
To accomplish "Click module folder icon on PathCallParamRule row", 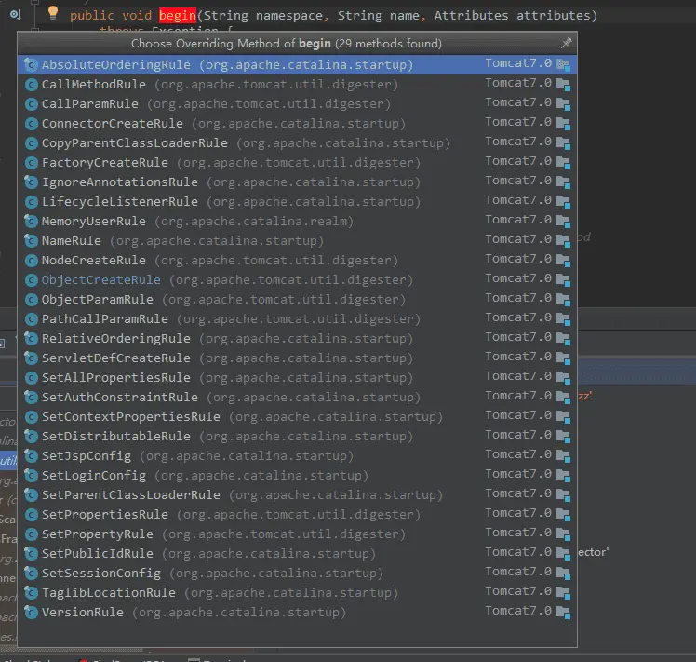I will 563,319.
